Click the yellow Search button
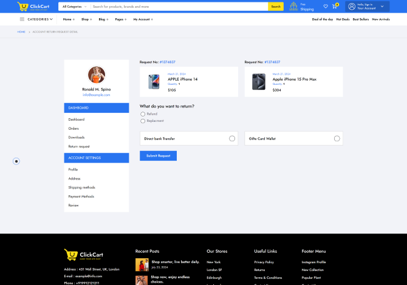The image size is (407, 285). [x=276, y=7]
